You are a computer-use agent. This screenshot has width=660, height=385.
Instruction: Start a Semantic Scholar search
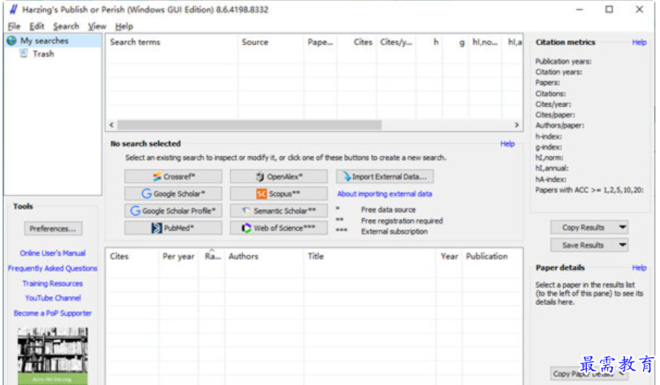[279, 211]
